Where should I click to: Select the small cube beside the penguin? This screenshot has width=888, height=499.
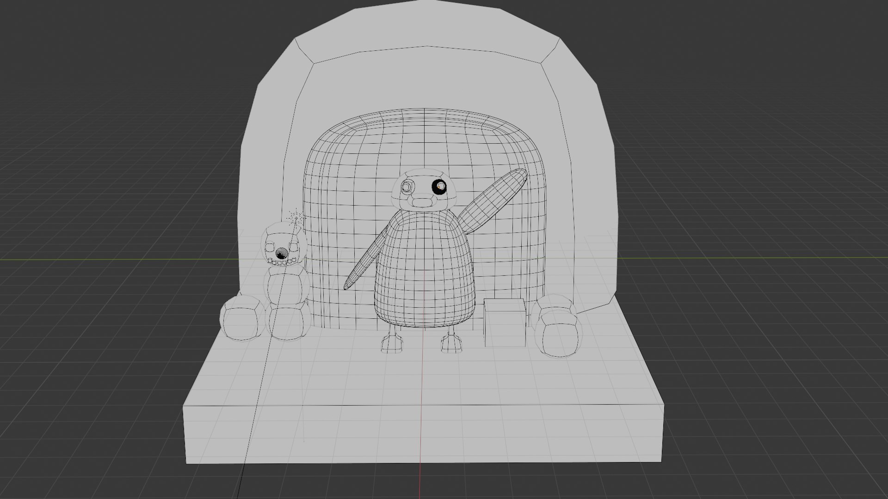[x=505, y=323]
